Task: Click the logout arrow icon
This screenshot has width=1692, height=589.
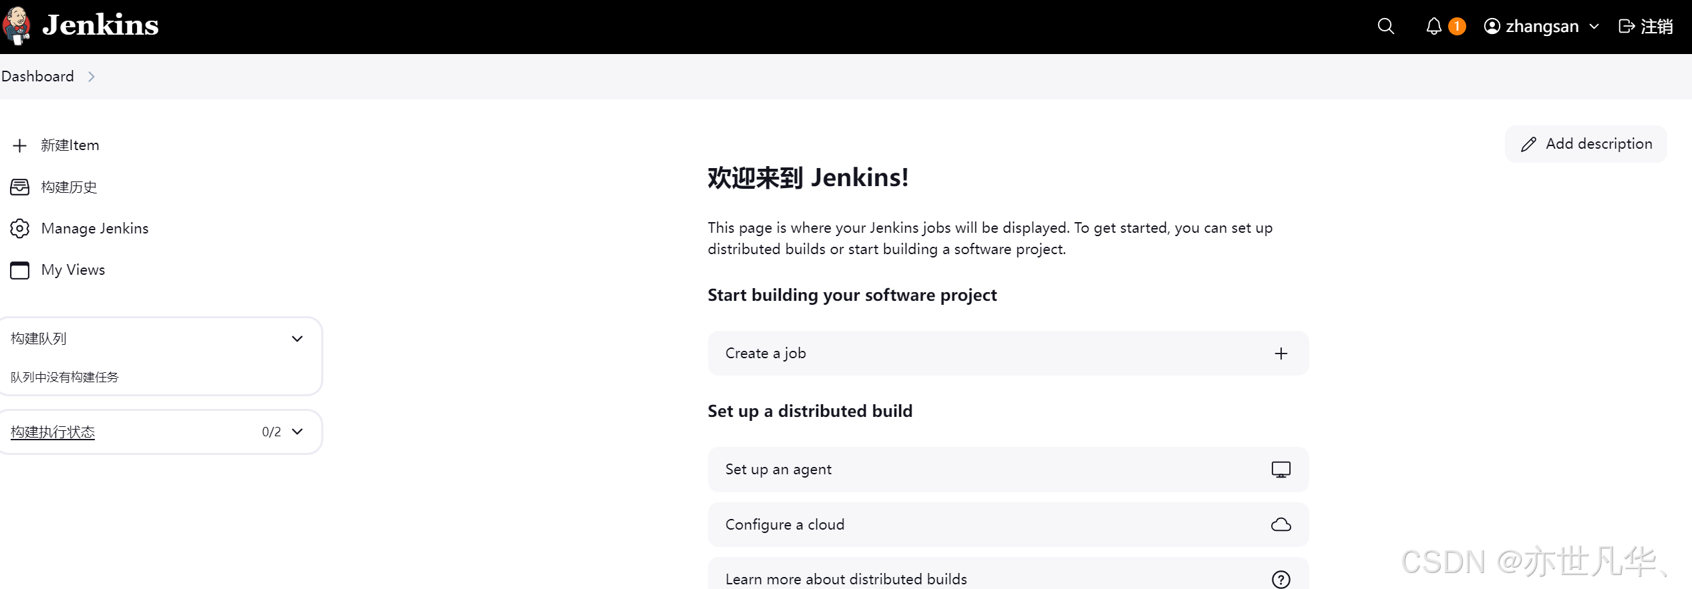Action: click(x=1627, y=26)
